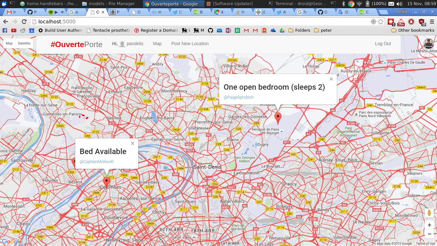Click the location target icon in address bar

click(373, 21)
